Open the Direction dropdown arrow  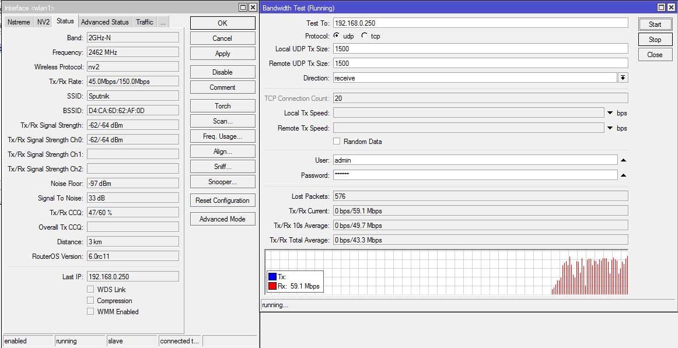623,78
